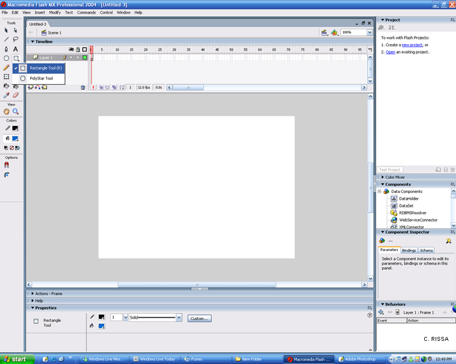Click the Edit Scene icon
The height and width of the screenshot is (364, 456).
[324, 33]
